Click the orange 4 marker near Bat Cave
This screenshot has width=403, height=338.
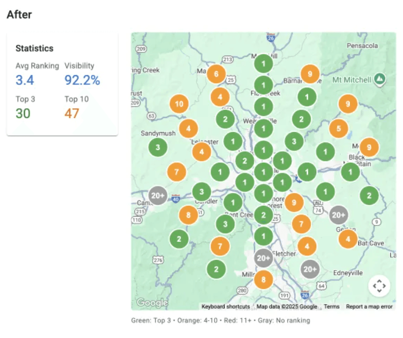pyautogui.click(x=348, y=239)
